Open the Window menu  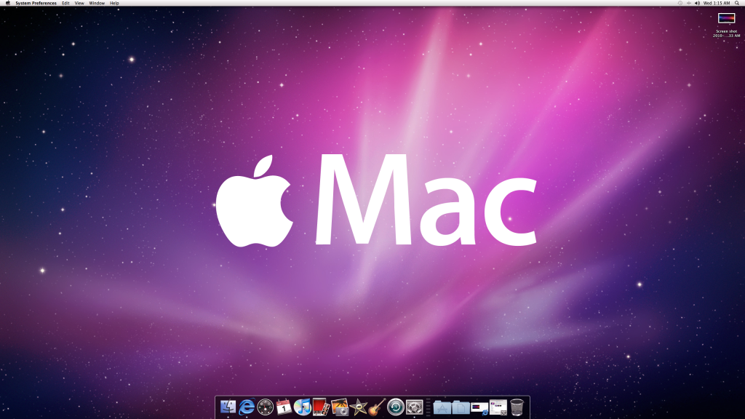(97, 3)
